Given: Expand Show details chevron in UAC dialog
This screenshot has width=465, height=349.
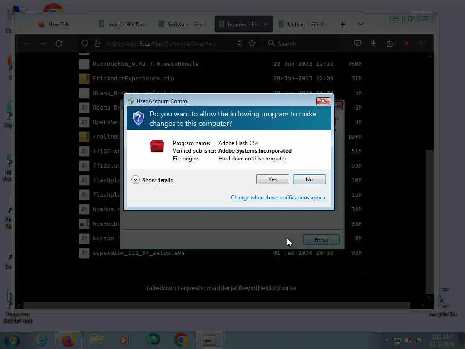Looking at the screenshot, I should click(135, 180).
